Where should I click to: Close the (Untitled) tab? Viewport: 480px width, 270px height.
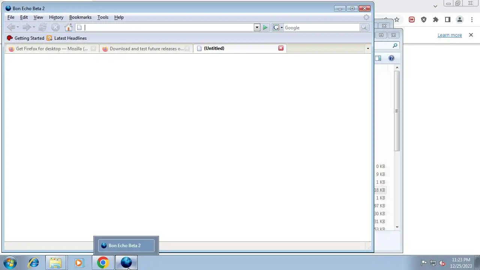click(x=281, y=48)
